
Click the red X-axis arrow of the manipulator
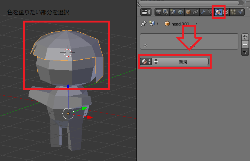[x=90, y=117]
